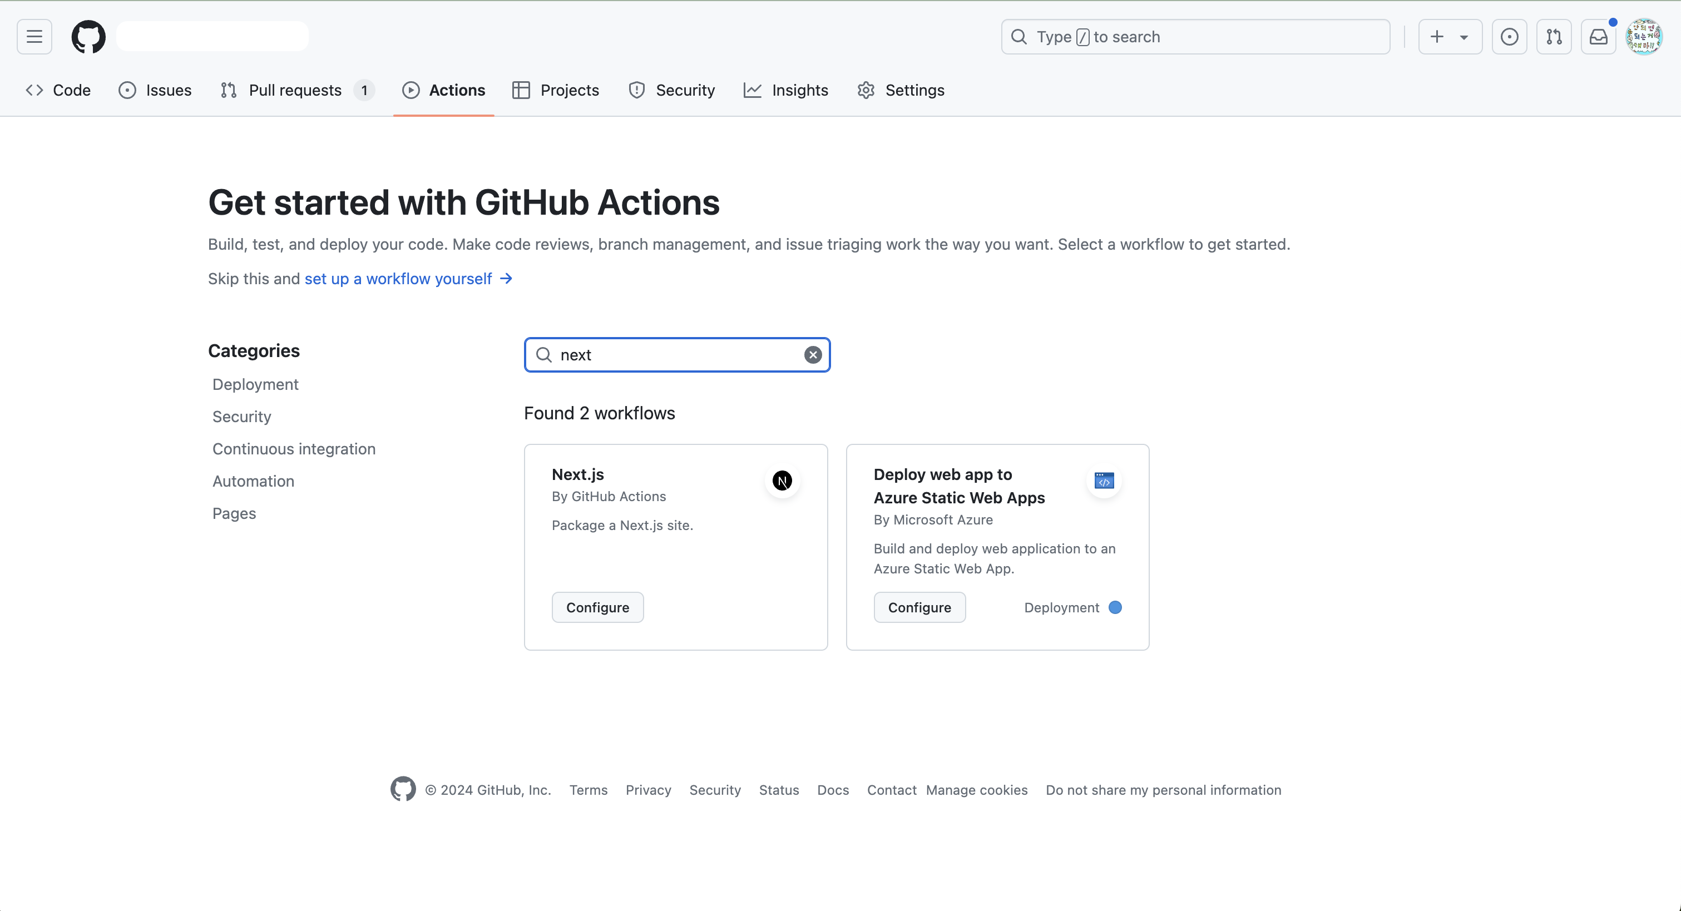Open the notifications inbox icon
The width and height of the screenshot is (1681, 911).
click(1598, 37)
